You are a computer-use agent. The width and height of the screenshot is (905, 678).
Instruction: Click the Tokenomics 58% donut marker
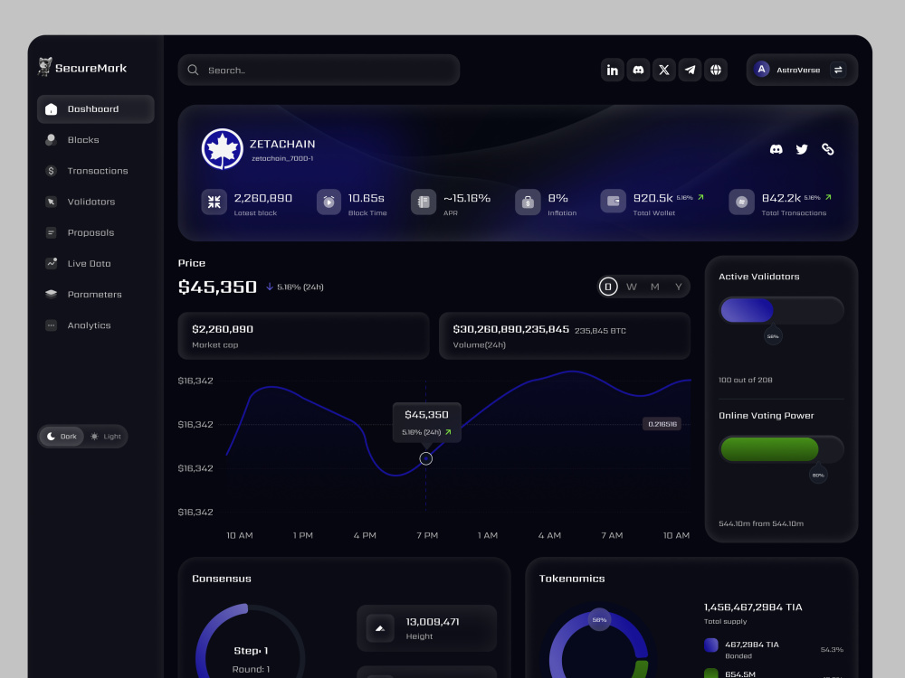[x=599, y=620]
